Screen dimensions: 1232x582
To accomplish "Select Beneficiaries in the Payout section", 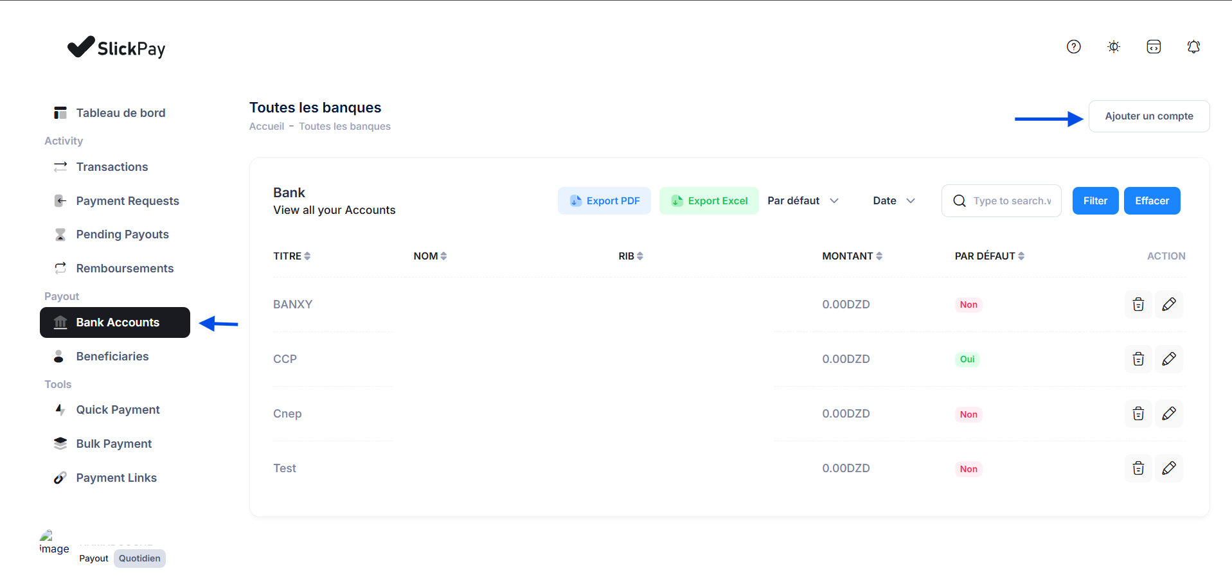I will 112,356.
